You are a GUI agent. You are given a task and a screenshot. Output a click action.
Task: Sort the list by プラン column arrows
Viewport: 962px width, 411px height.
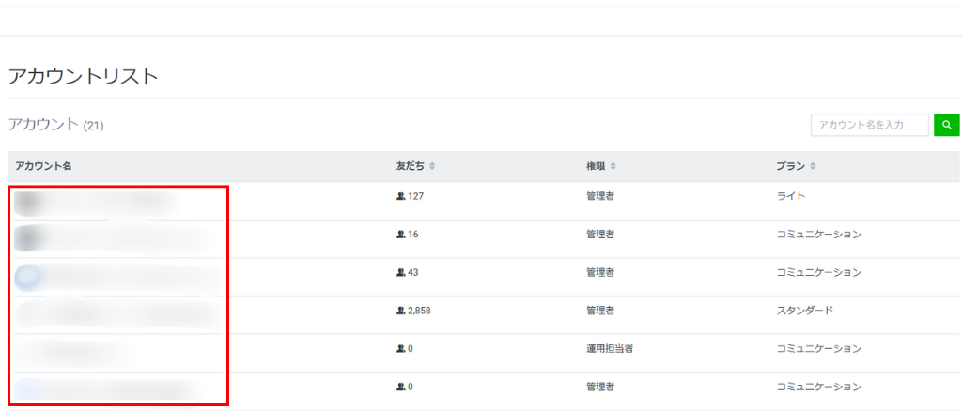[x=813, y=167]
